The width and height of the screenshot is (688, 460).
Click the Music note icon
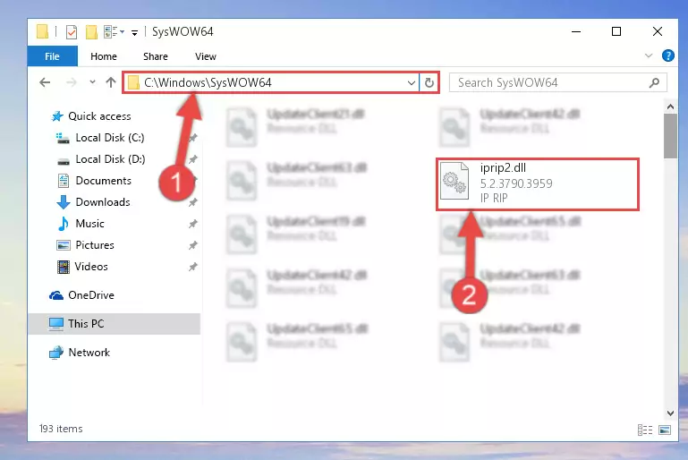tap(64, 224)
